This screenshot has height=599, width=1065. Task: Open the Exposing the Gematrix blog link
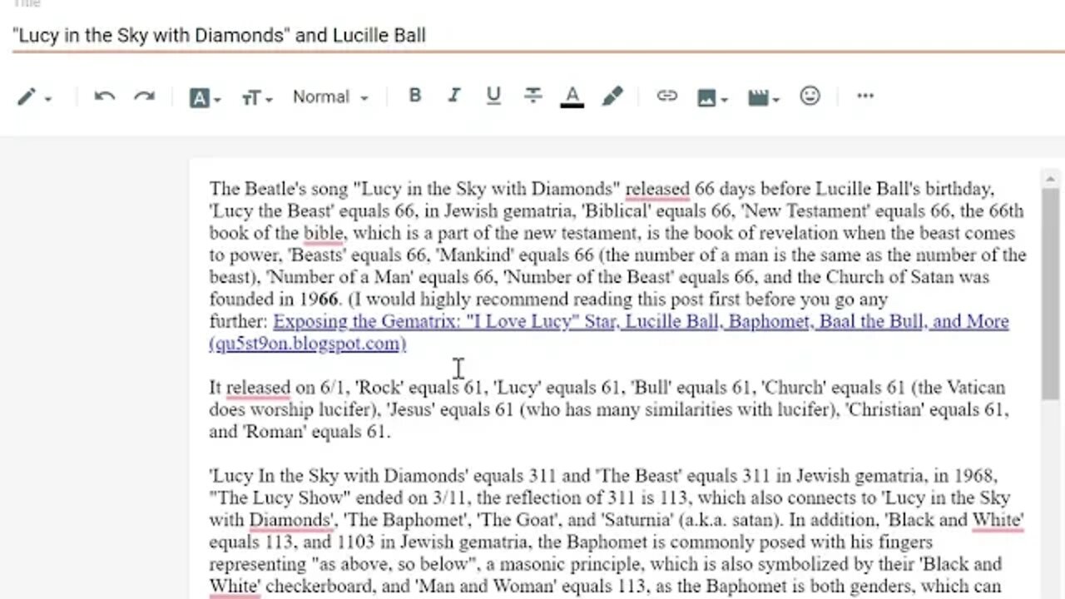click(609, 332)
